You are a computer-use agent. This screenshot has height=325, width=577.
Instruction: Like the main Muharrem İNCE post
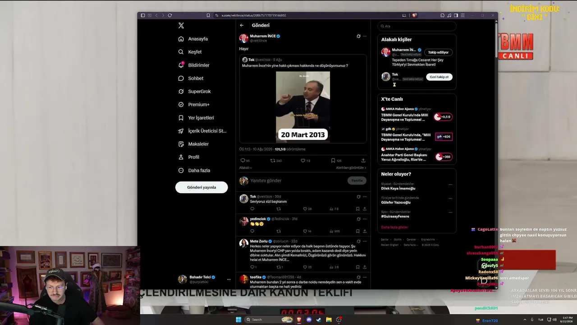pos(303,161)
